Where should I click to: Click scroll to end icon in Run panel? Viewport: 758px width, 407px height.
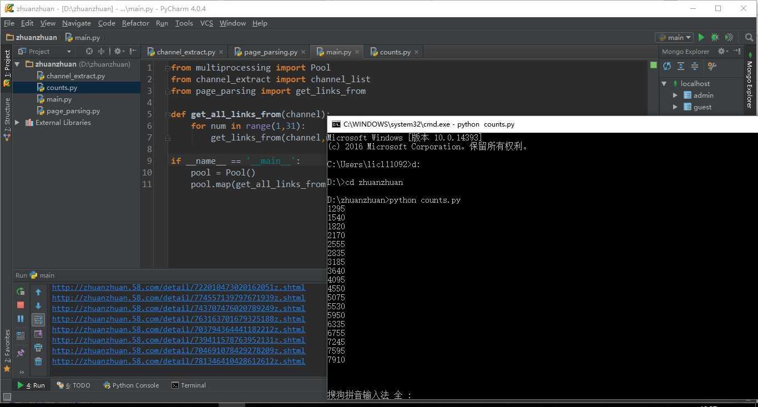tap(38, 334)
